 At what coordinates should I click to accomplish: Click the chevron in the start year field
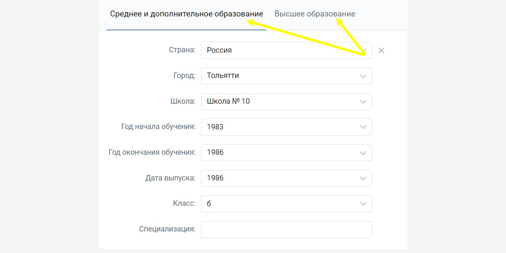coord(363,127)
